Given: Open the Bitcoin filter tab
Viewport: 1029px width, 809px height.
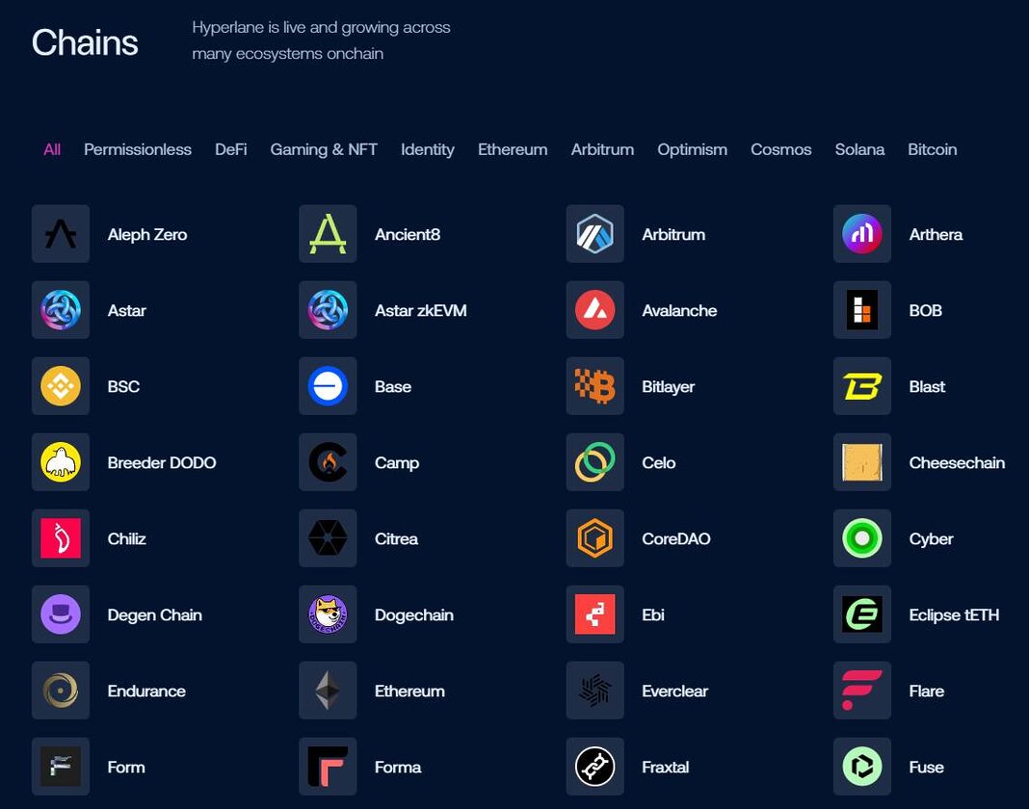Looking at the screenshot, I should 932,149.
